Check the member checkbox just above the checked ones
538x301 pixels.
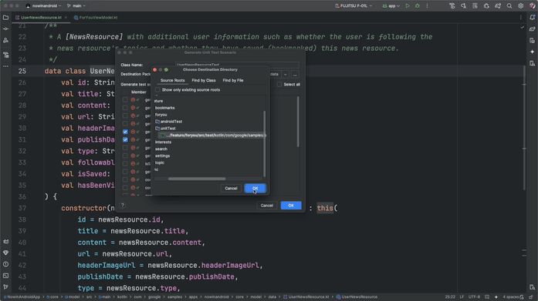[x=125, y=124]
